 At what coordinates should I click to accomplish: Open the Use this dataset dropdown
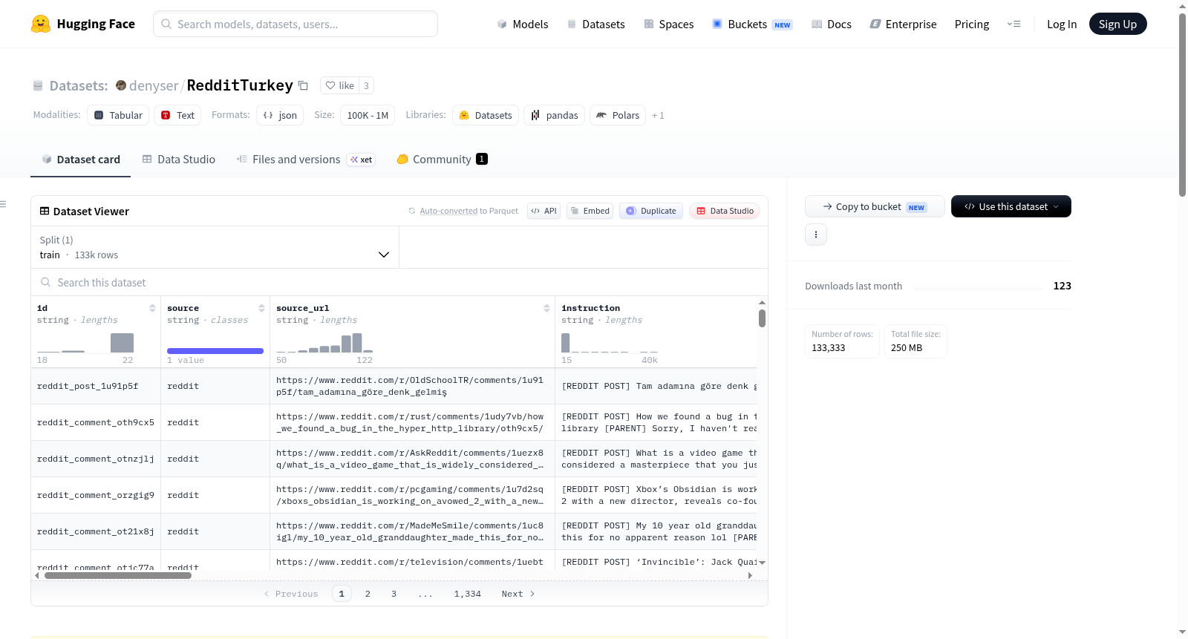tap(1011, 206)
